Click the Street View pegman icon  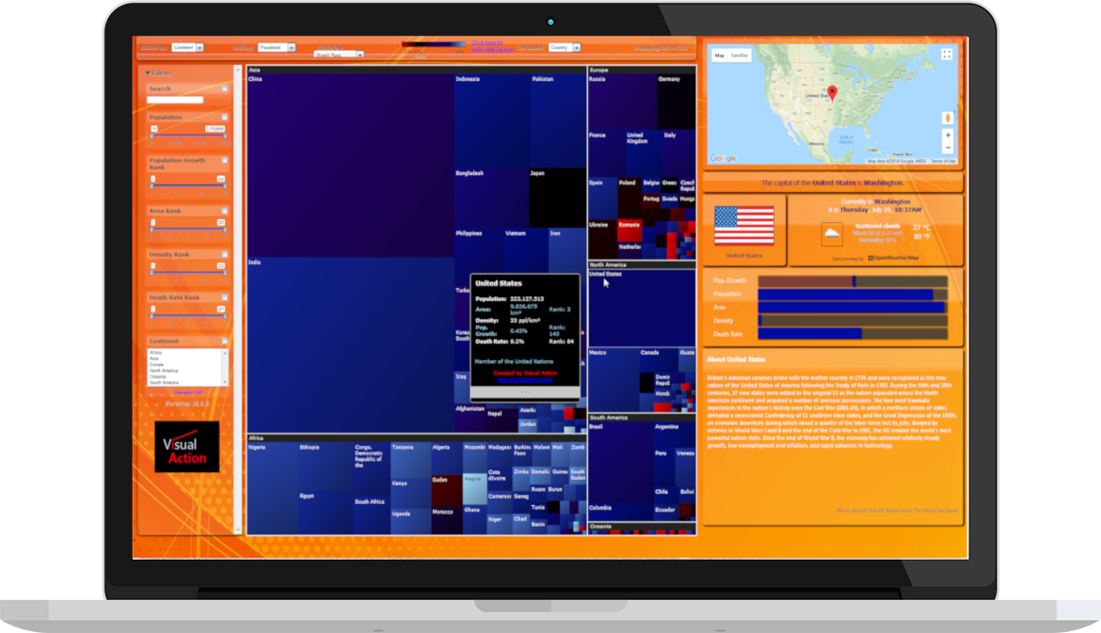[948, 118]
